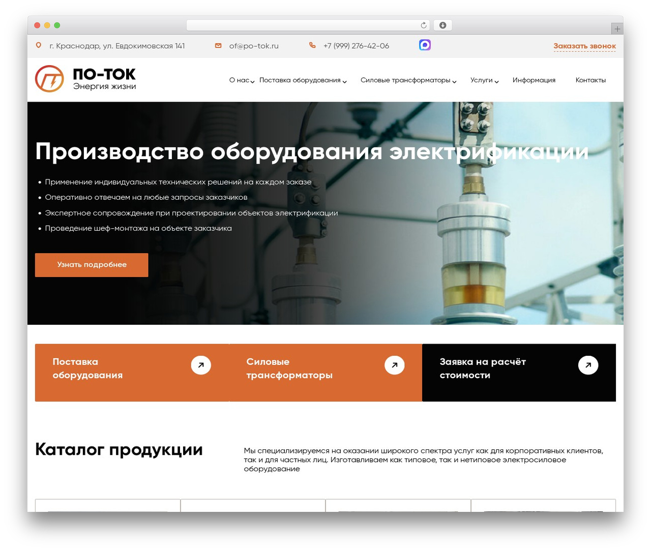
Task: Go to the Контакты page
Action: coord(590,80)
